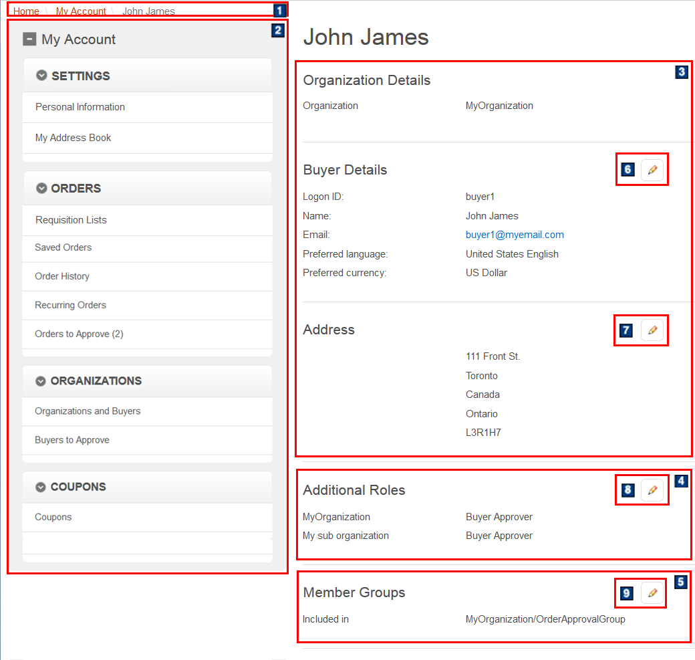Open the Coupons menu item
The width and height of the screenshot is (695, 660).
[x=53, y=517]
